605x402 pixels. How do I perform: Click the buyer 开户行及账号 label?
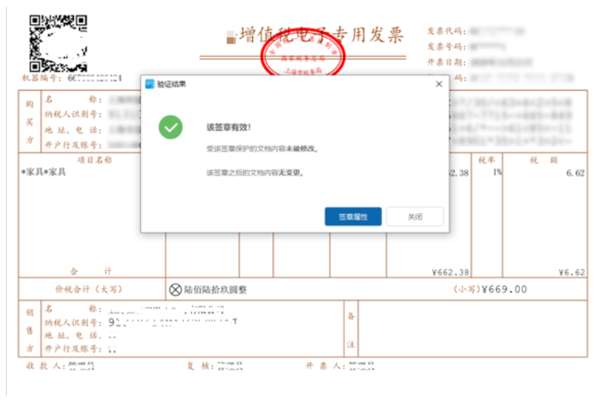click(73, 145)
